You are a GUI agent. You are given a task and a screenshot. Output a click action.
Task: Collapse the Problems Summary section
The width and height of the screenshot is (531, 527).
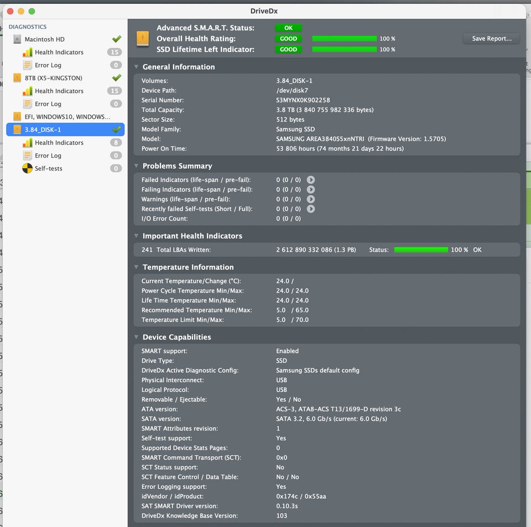[x=136, y=166]
